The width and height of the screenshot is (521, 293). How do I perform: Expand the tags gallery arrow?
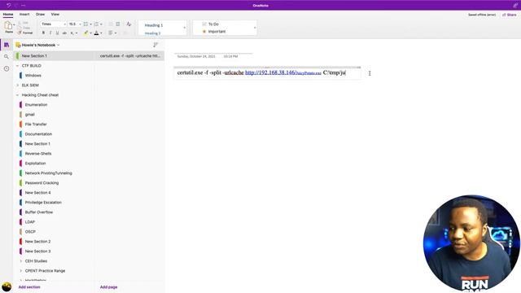(255, 28)
